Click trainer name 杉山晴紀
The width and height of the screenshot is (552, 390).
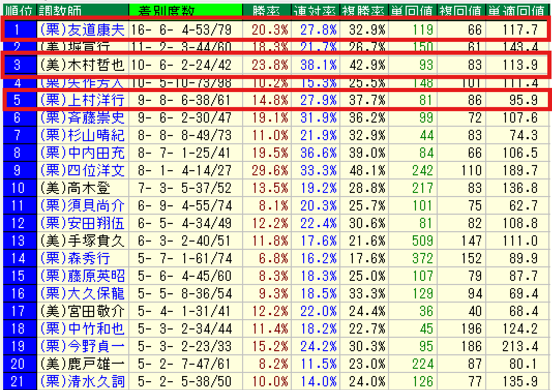[82, 135]
